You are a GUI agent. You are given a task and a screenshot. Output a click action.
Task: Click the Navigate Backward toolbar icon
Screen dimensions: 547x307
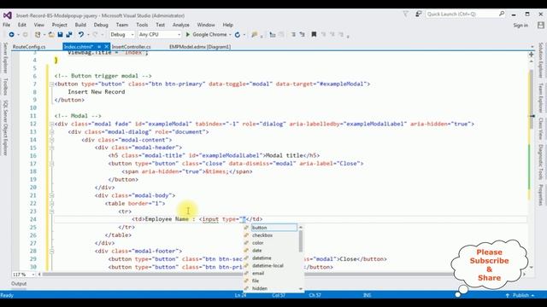tap(11, 34)
